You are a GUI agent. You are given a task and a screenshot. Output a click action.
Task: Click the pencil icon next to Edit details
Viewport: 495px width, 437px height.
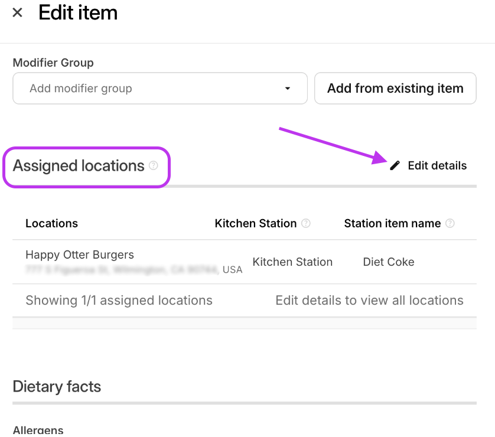click(x=395, y=165)
